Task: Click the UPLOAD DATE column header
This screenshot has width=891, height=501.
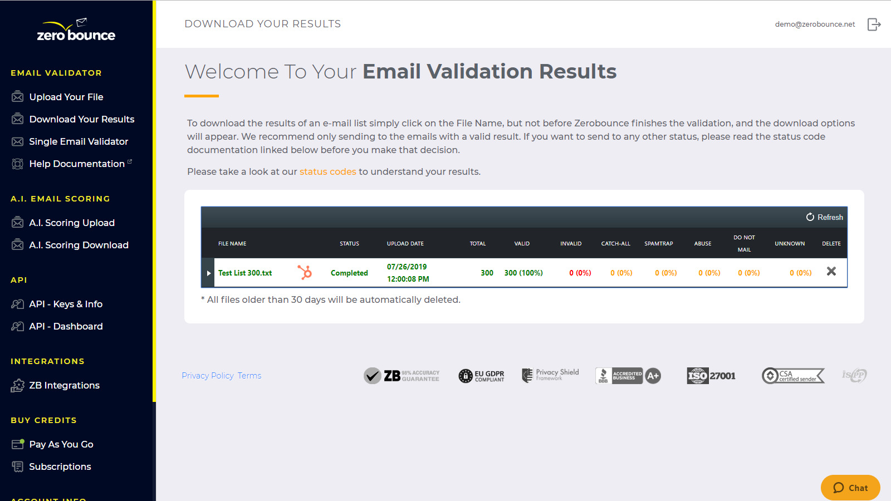Action: [x=405, y=244]
